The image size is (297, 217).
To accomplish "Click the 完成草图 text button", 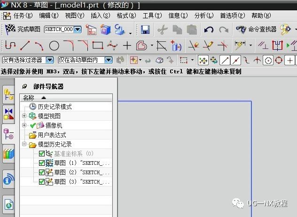I will (29, 29).
